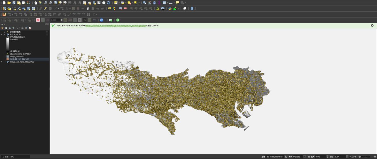Click the Save Project icon
The width and height of the screenshot is (377, 159).
pos(14,3)
